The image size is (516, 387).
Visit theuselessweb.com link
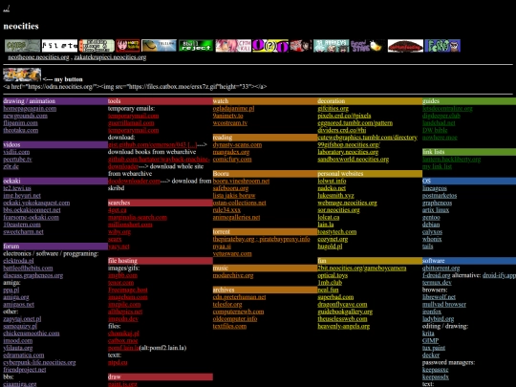point(342,319)
